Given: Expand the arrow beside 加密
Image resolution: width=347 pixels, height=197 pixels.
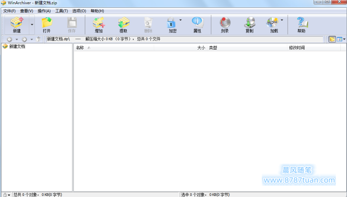Looking at the screenshot, I should coord(181,20).
